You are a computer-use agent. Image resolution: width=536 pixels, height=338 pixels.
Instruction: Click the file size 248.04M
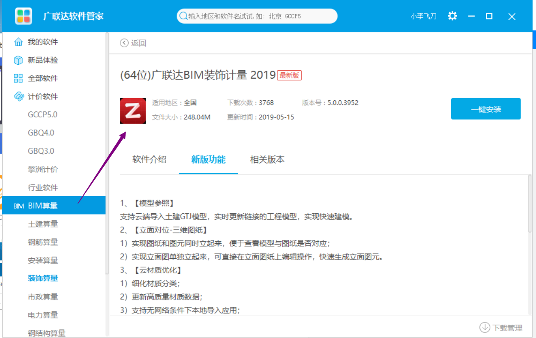(x=197, y=117)
